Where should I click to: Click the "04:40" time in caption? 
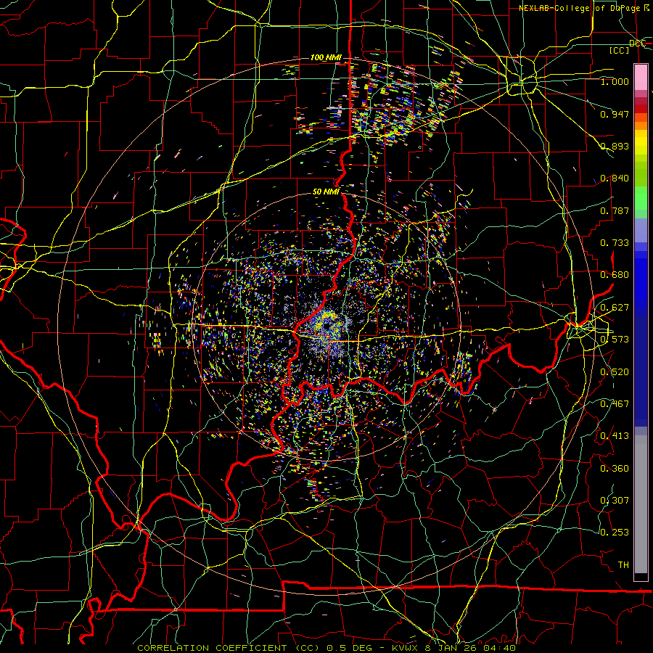point(500,648)
